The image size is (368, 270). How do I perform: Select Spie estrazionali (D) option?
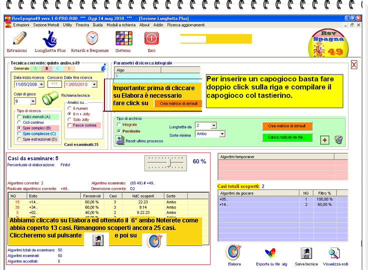click(x=19, y=139)
